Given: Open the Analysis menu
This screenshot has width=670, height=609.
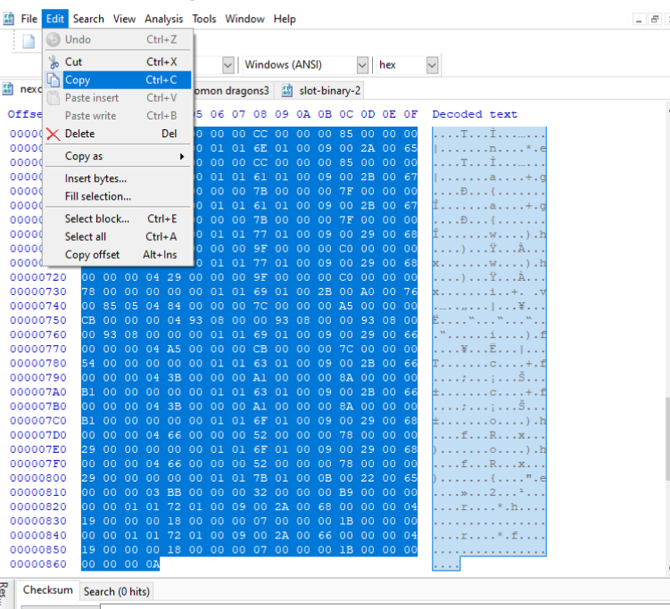Looking at the screenshot, I should (x=163, y=19).
